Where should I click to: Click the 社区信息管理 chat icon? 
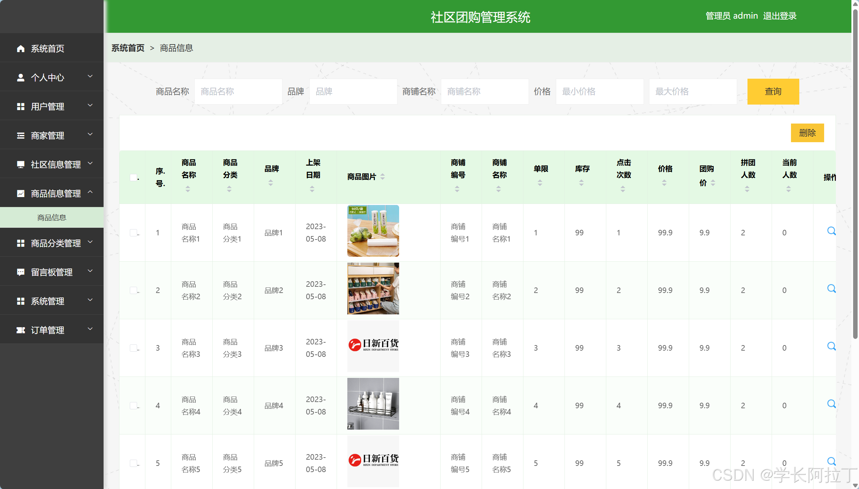click(x=20, y=164)
